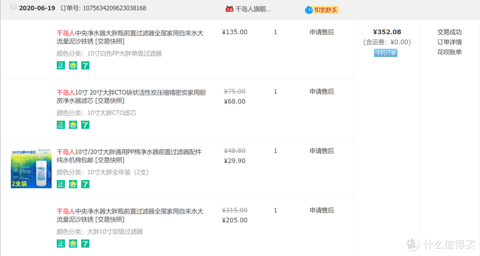The width and height of the screenshot is (480, 256).
Task: Click the green 7 icon on the CTO滤芯 item
Action: [85, 125]
